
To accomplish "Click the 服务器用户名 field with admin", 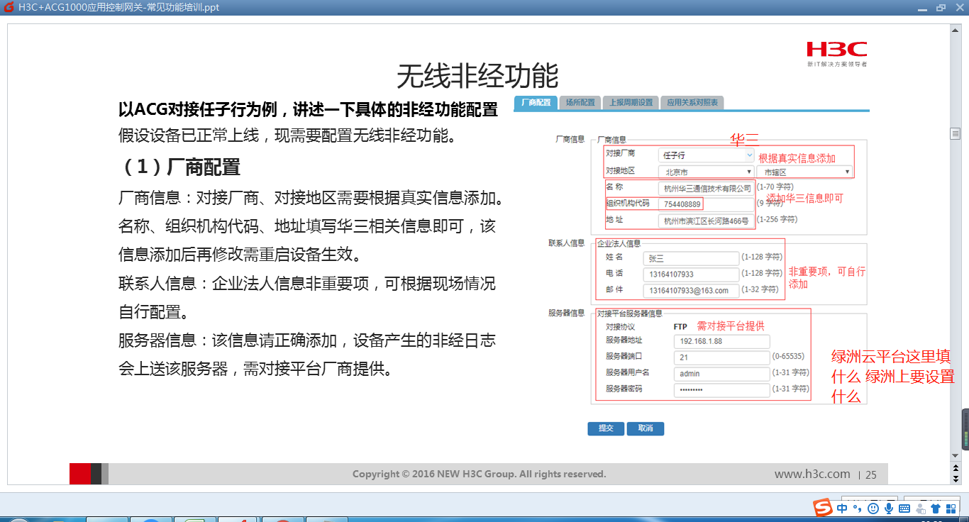I will (x=721, y=373).
